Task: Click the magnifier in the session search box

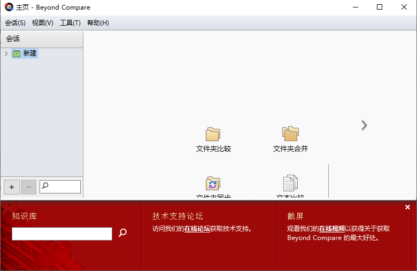Action: click(45, 185)
